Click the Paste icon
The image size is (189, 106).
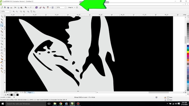point(22,7)
